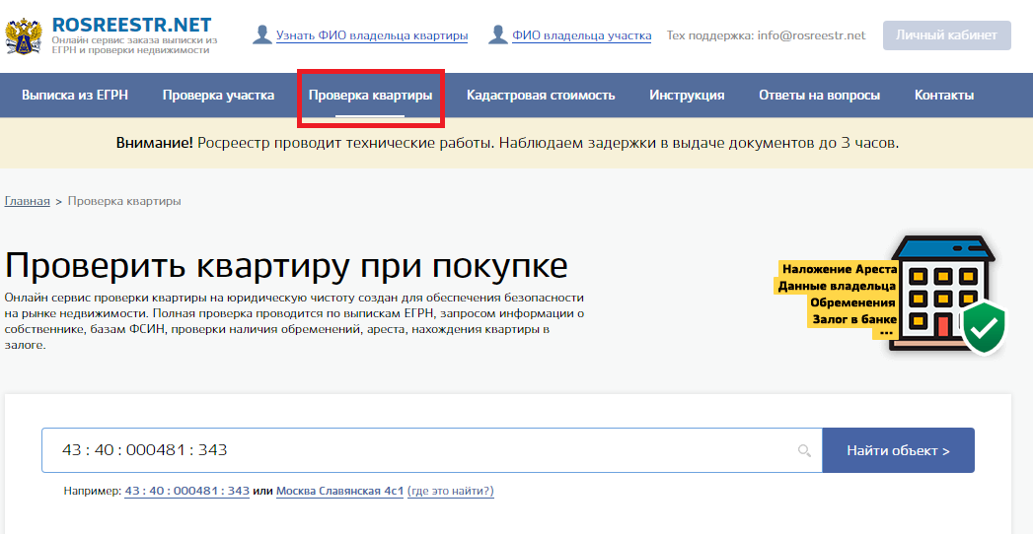
Task: Open 'Контакты' menu item
Action: (x=944, y=96)
